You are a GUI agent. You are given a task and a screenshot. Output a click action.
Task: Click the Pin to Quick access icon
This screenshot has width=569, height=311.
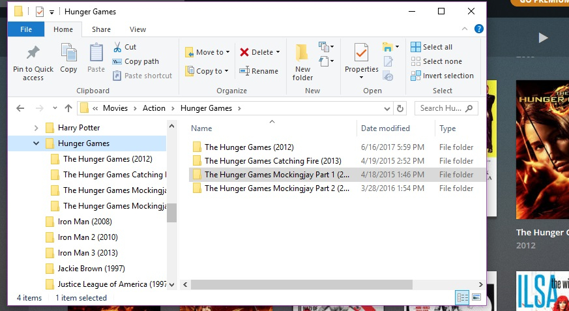tap(33, 53)
